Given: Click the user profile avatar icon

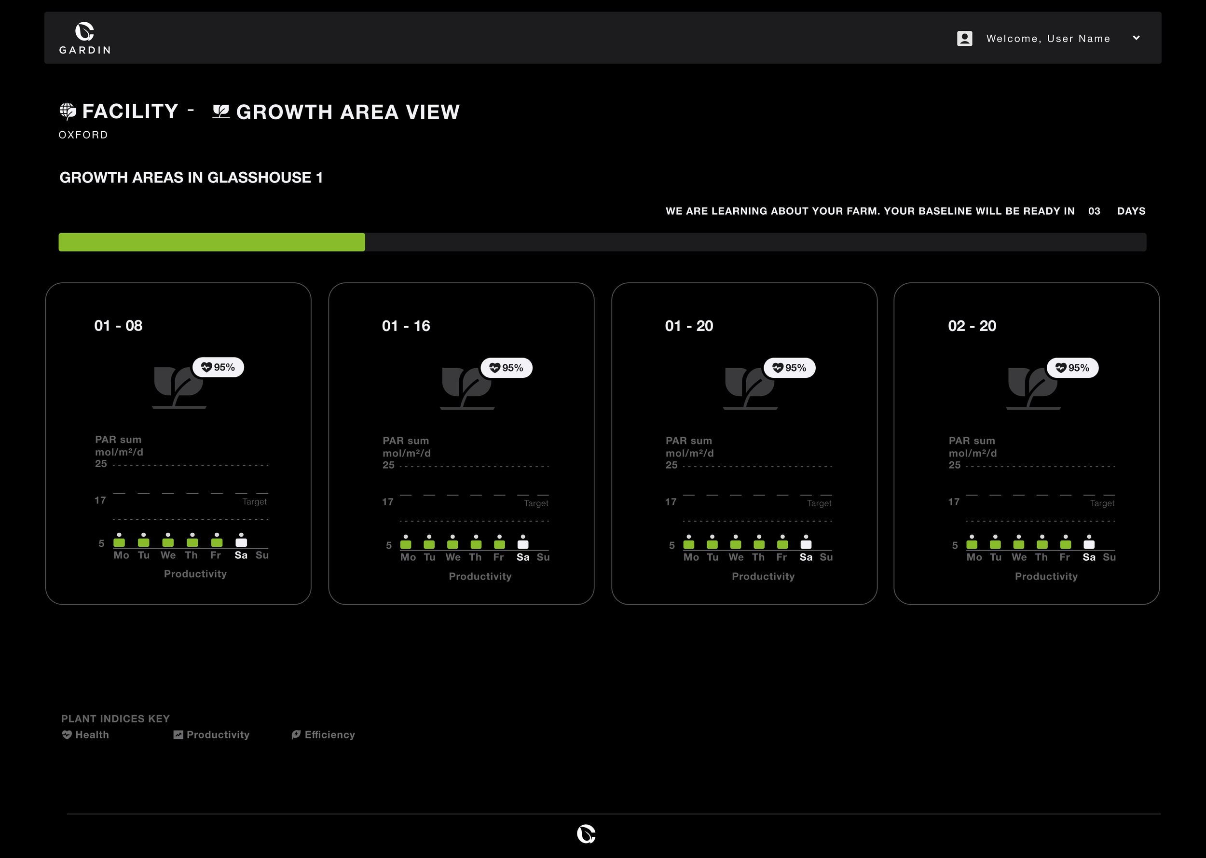Looking at the screenshot, I should coord(964,39).
